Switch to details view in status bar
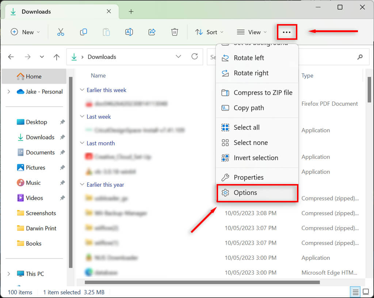 (355, 292)
